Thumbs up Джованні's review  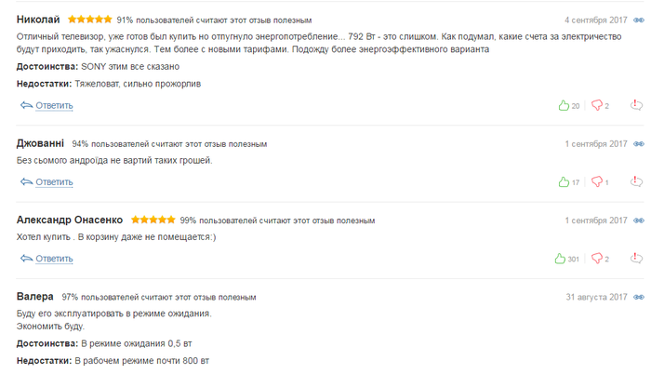coord(564,181)
